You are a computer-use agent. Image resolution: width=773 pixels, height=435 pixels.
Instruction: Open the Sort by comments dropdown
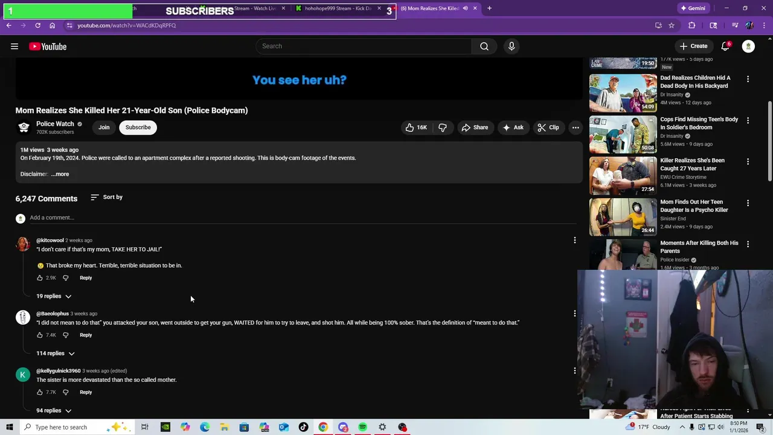(106, 197)
